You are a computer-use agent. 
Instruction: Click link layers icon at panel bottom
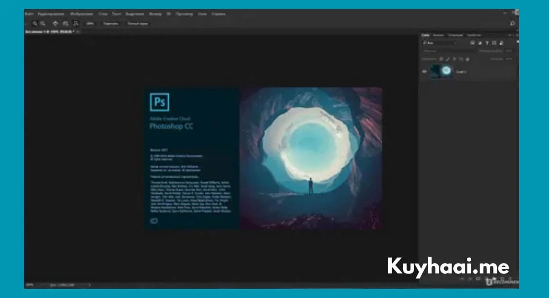click(x=462, y=278)
